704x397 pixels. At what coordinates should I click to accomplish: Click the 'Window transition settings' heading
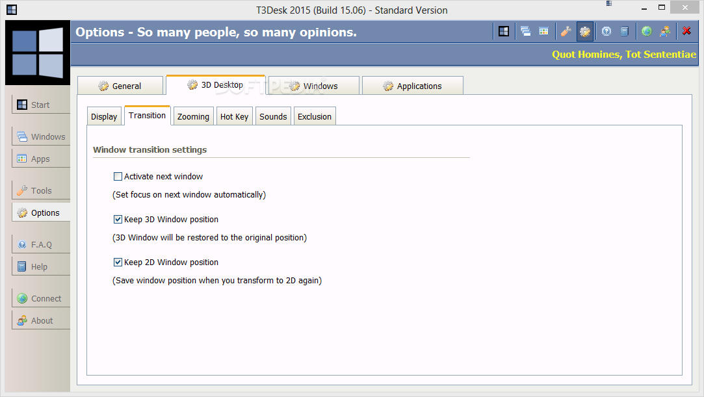point(150,150)
